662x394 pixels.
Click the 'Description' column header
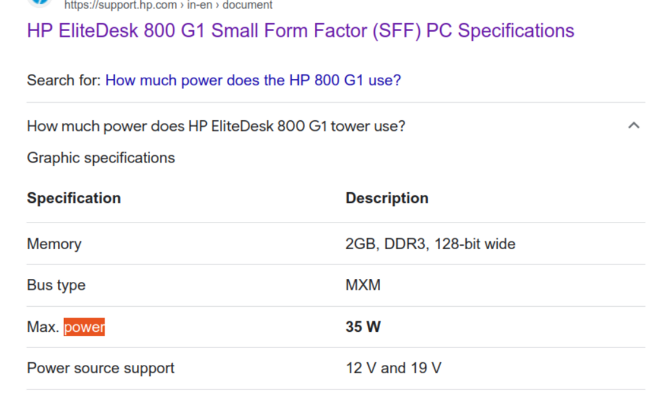click(x=387, y=198)
